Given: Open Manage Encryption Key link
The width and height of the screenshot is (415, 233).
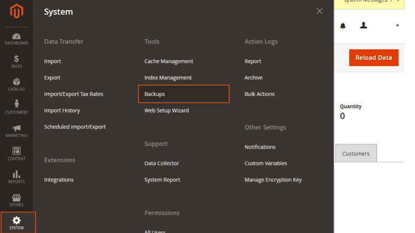Looking at the screenshot, I should [x=273, y=179].
